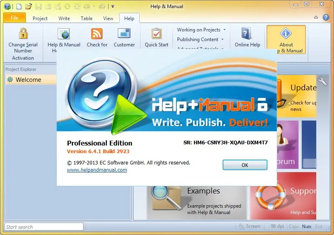Viewport: 334px width, 235px height.
Task: Click the greyed-out Save floppy disk icon
Action: 39,6
